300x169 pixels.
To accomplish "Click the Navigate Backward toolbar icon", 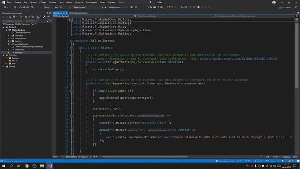I will 5,8.
